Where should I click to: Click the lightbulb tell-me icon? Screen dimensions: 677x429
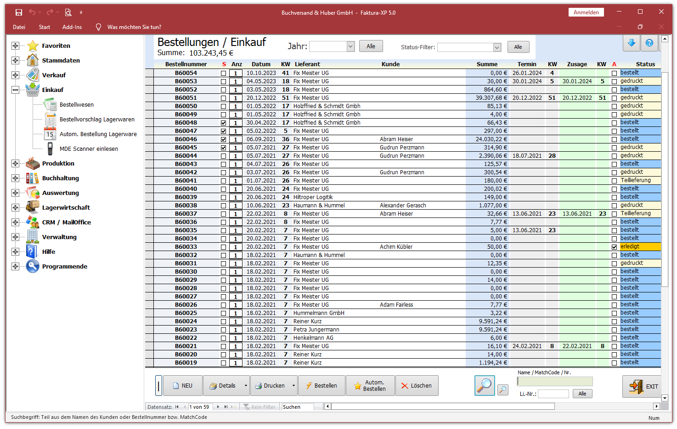[98, 27]
